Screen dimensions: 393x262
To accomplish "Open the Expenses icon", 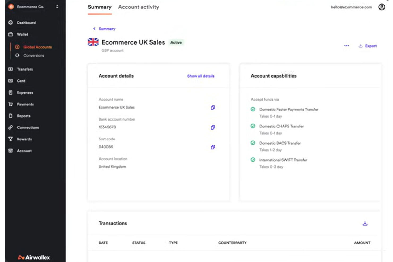I will [x=11, y=93].
